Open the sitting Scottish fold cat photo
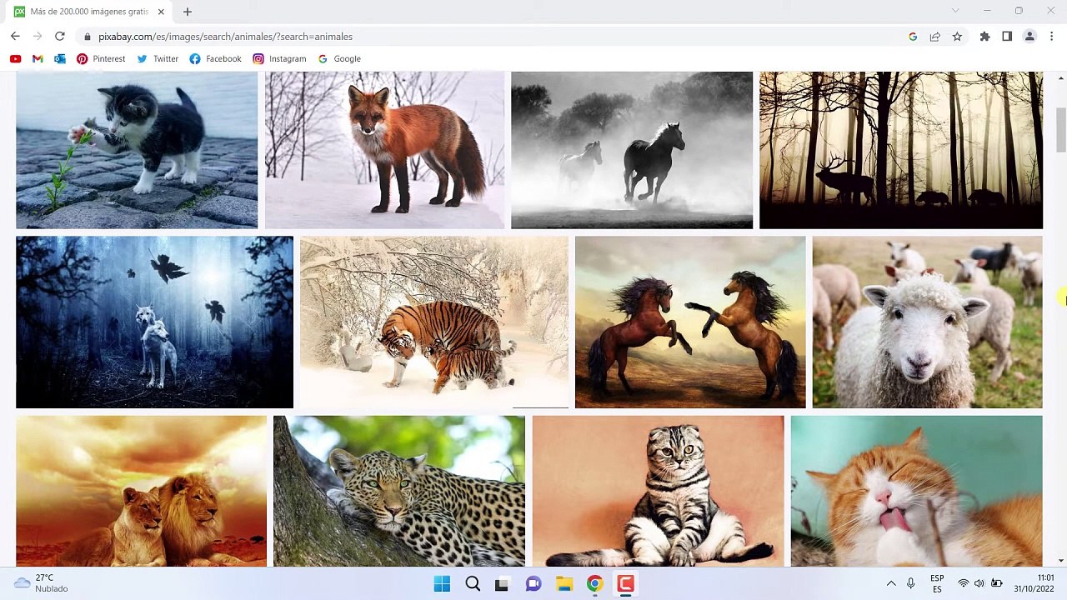The width and height of the screenshot is (1067, 600). pyautogui.click(x=658, y=491)
